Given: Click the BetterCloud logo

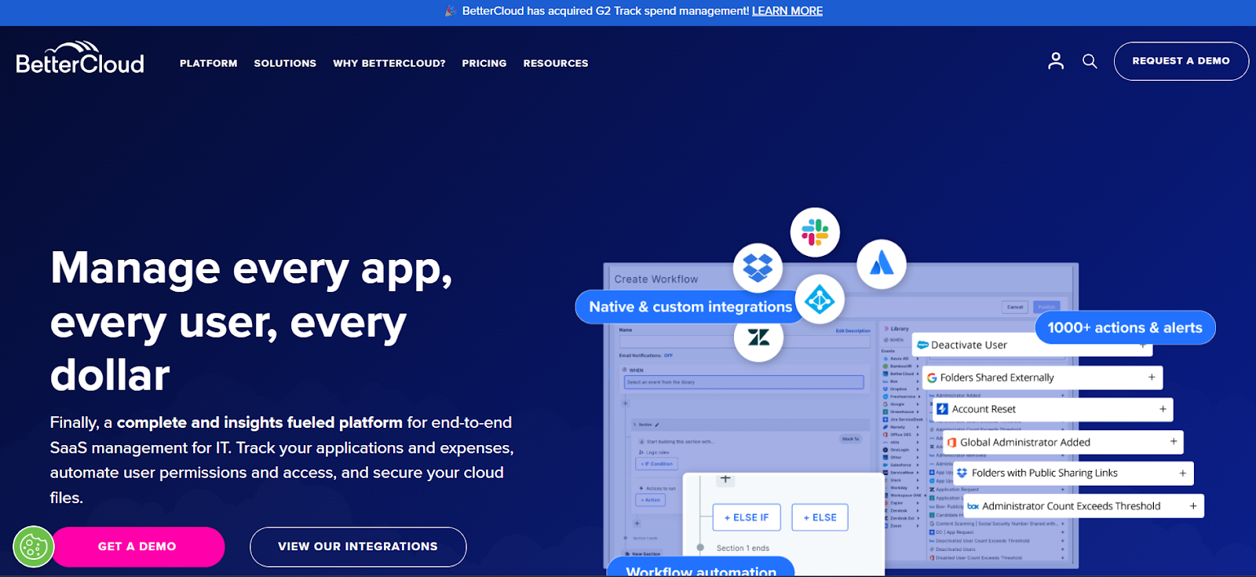Looking at the screenshot, I should tap(80, 58).
